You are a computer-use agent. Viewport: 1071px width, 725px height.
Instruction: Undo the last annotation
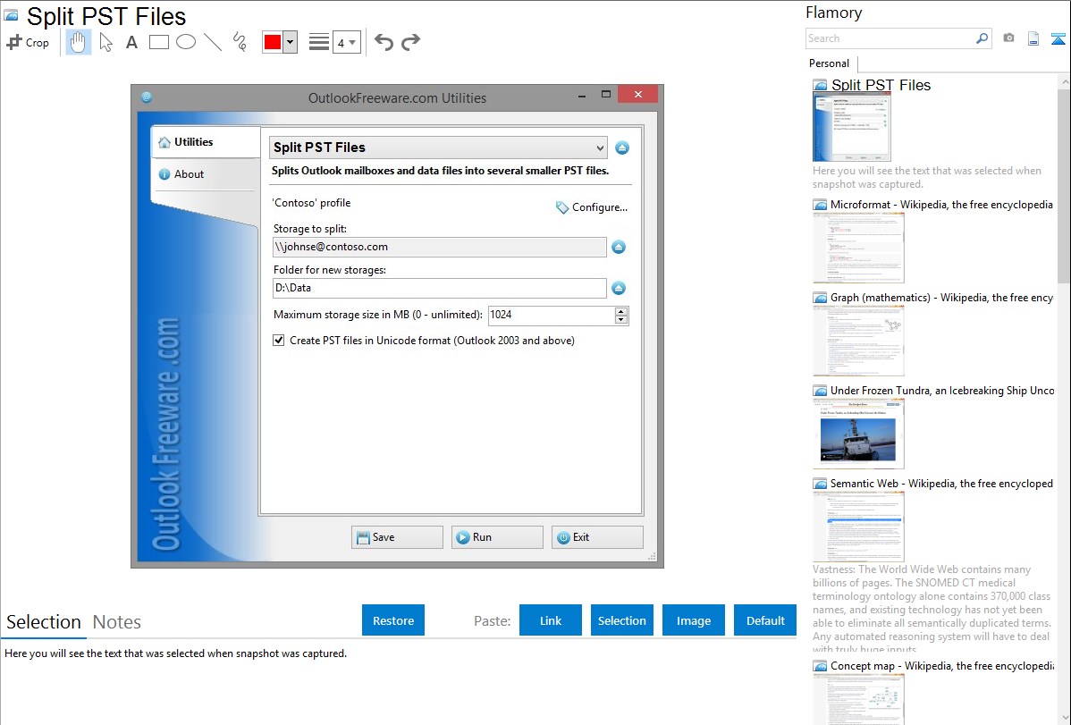[384, 42]
